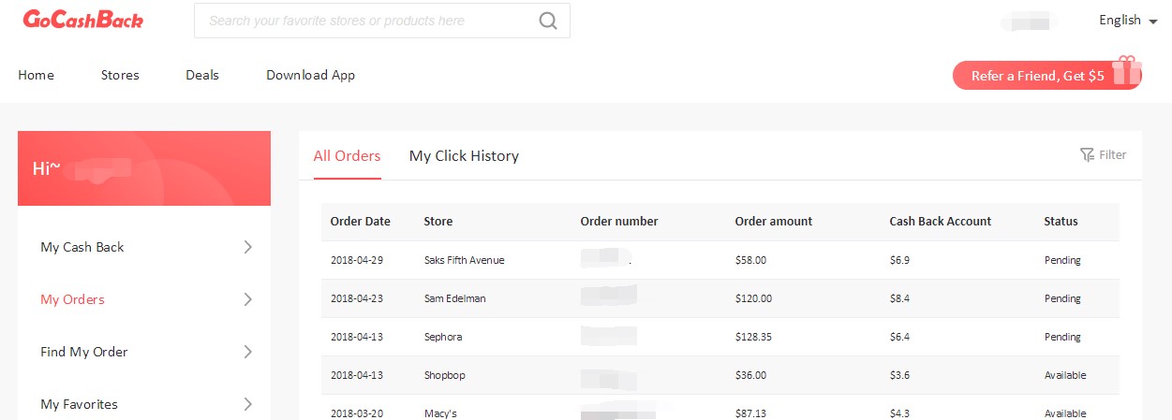
Task: Select Saks Fifth Avenue store cell
Action: pos(464,260)
